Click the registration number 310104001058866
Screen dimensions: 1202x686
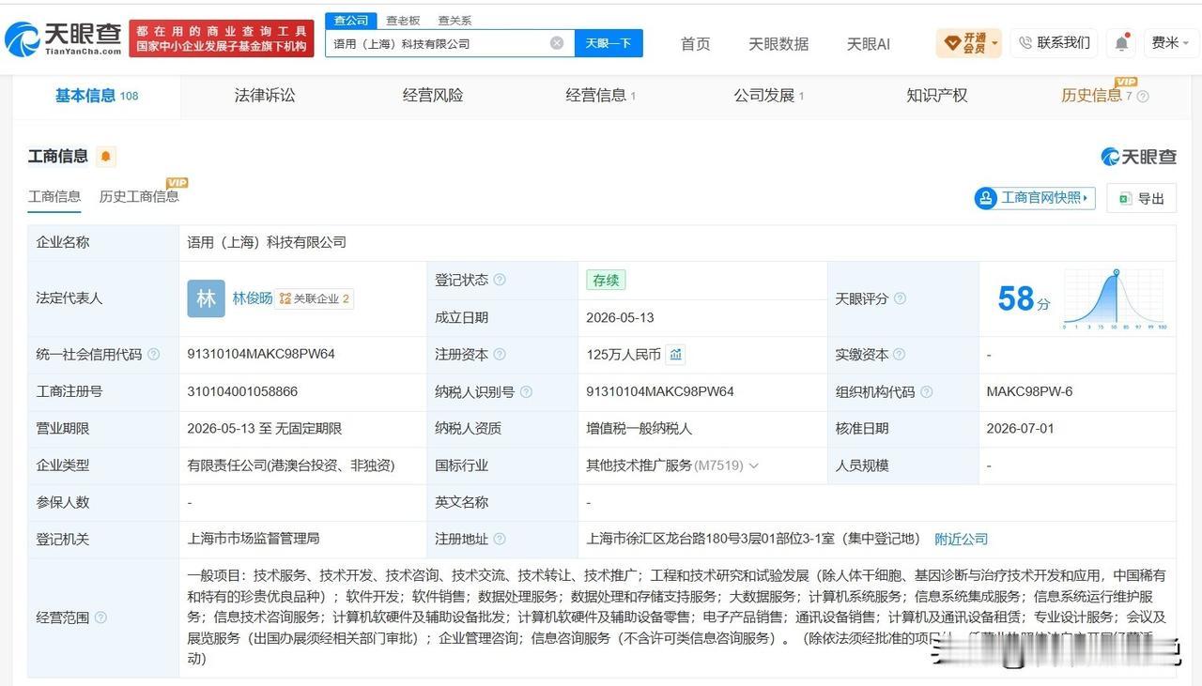coord(244,391)
